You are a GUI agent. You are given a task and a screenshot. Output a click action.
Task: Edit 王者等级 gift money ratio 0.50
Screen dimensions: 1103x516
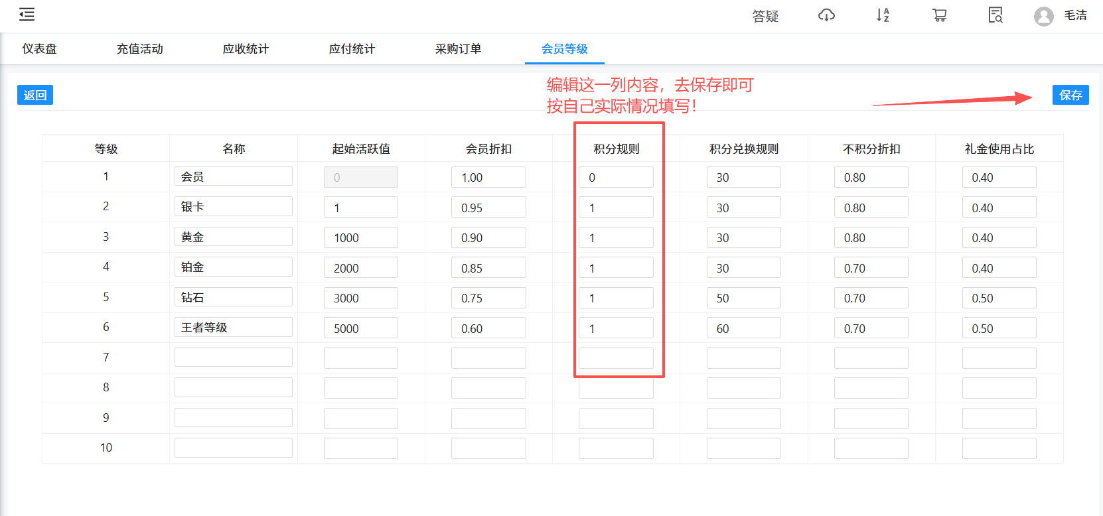click(x=999, y=328)
